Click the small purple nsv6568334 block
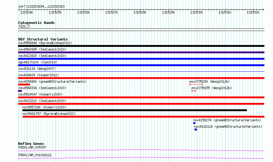 pos(20,91)
